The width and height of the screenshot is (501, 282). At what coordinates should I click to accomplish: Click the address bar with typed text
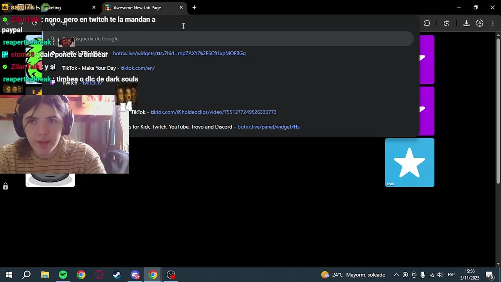pyautogui.click(x=231, y=23)
